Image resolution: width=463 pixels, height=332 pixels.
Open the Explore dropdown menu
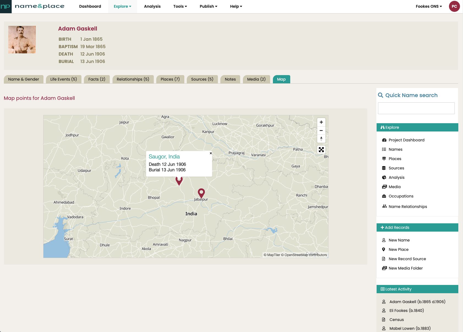(x=122, y=6)
